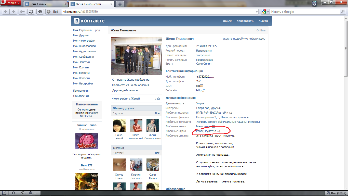Screen dimensions: 348x196
Task: Show Все in Друзья section
Action: click(157, 153)
